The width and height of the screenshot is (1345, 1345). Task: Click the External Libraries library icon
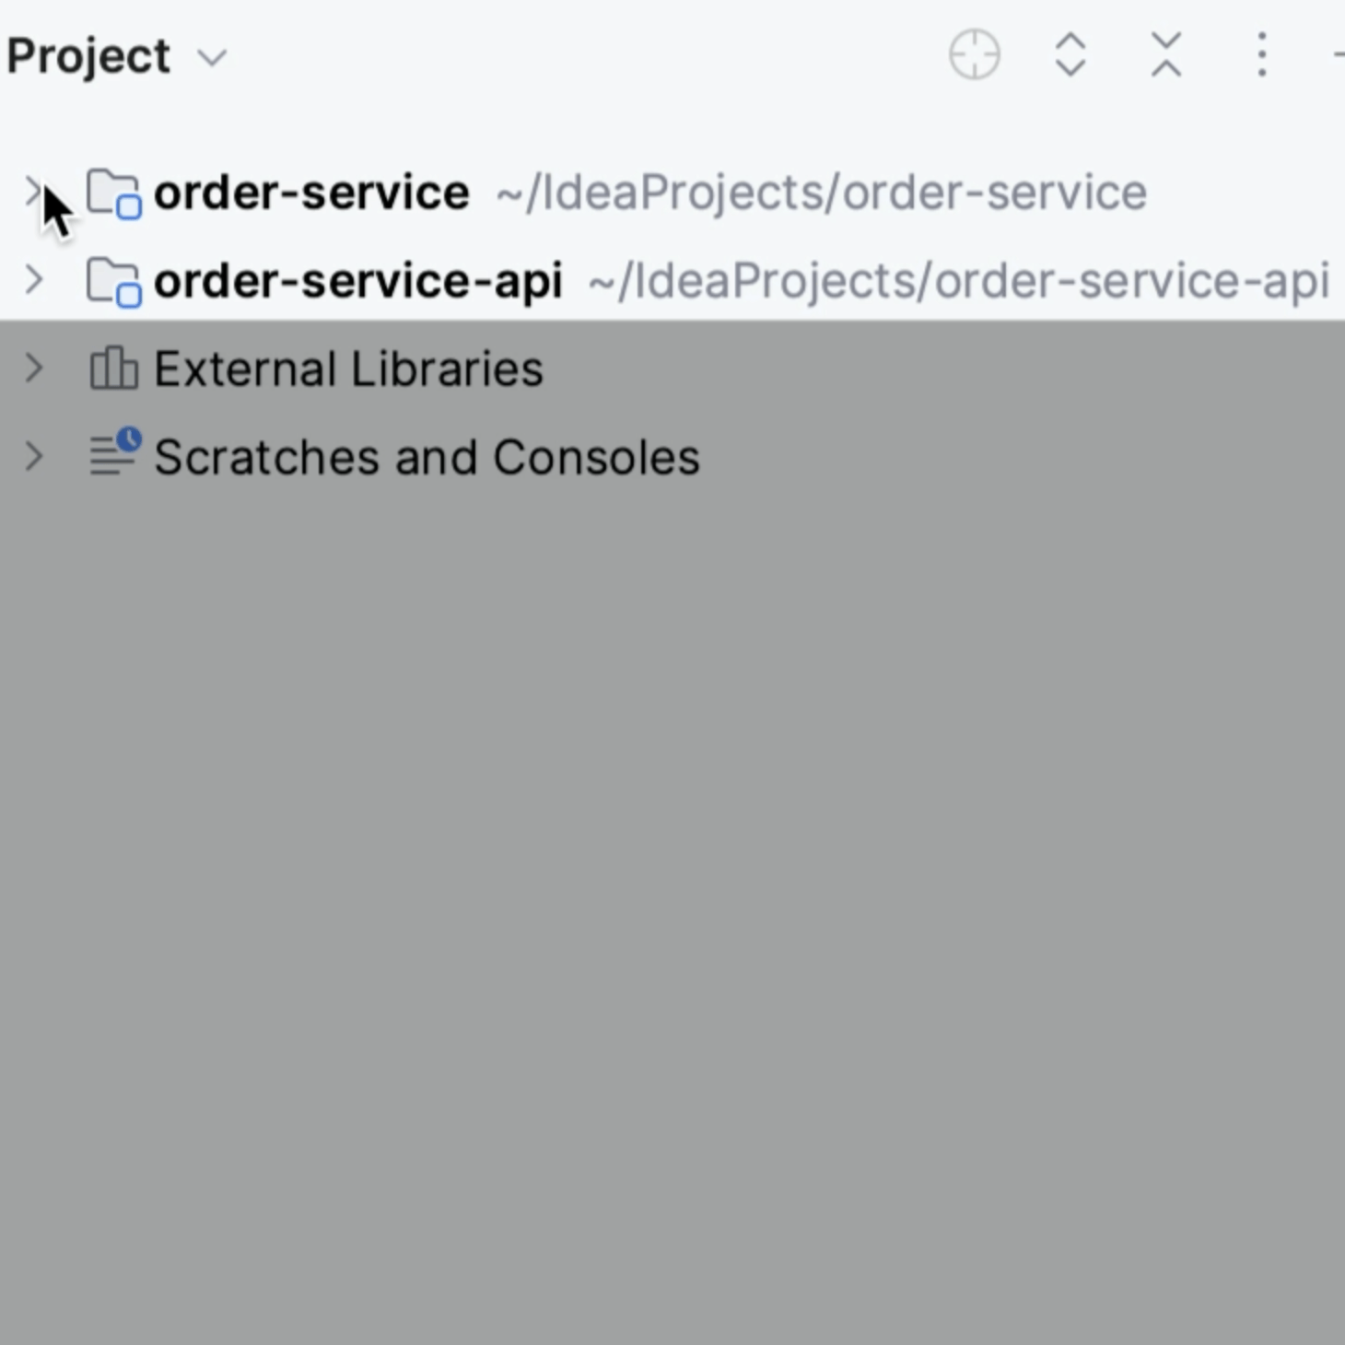coord(112,368)
